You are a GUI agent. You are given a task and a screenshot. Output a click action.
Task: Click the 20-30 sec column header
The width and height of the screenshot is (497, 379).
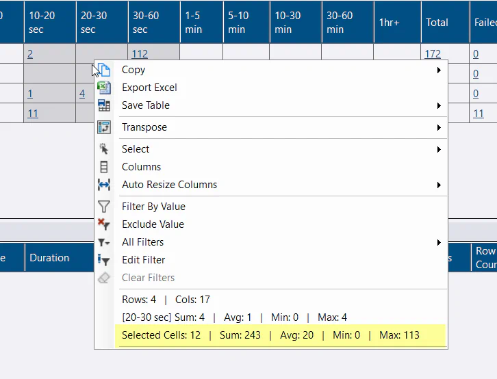[102, 22]
